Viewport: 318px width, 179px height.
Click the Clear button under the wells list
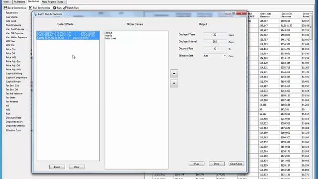click(77, 167)
